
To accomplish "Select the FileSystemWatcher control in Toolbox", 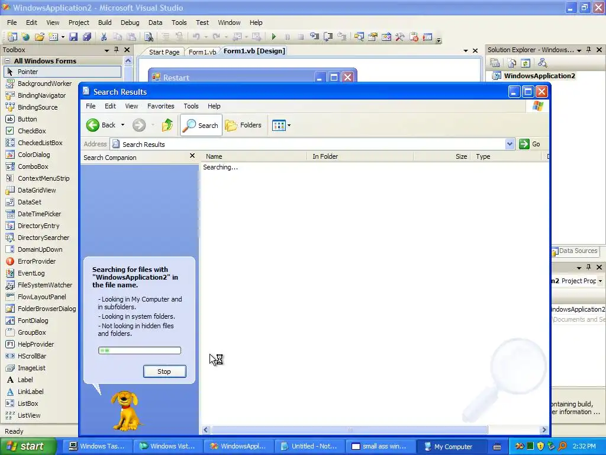I will pyautogui.click(x=45, y=285).
